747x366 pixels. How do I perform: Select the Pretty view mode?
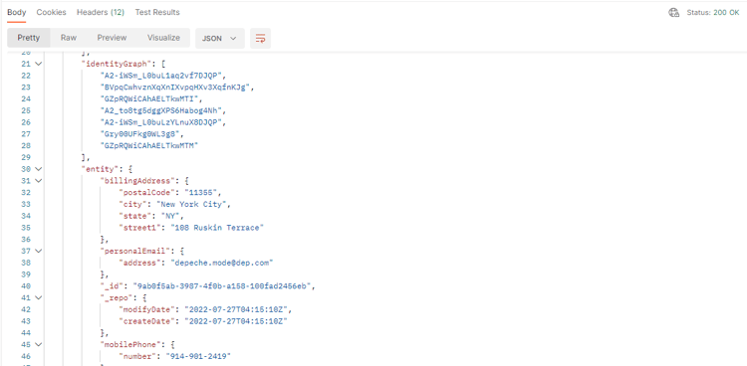[29, 38]
